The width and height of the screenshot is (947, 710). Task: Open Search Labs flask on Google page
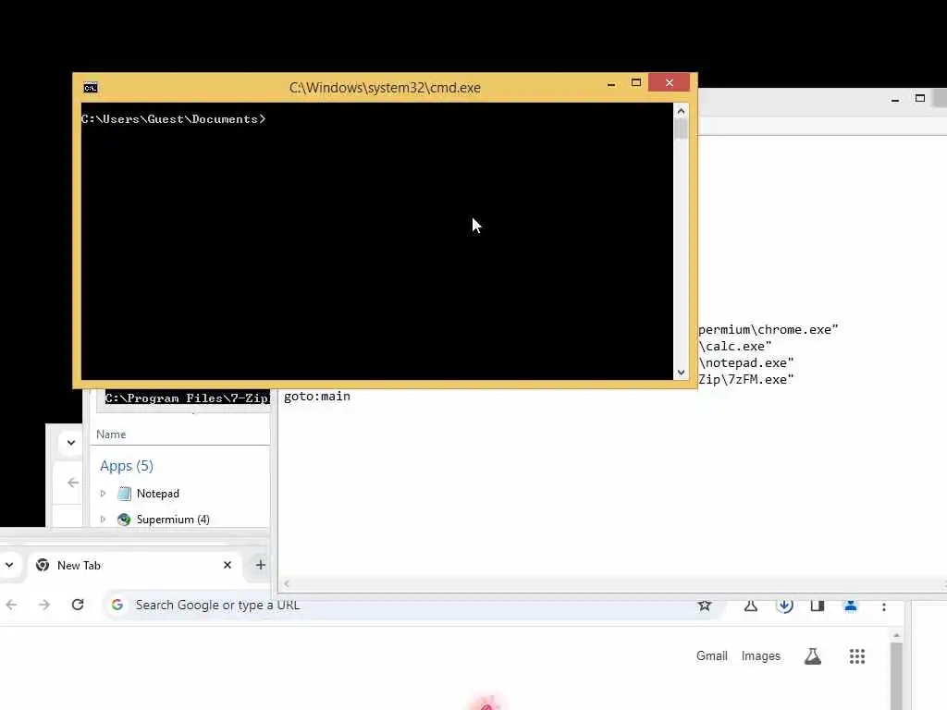tap(812, 656)
